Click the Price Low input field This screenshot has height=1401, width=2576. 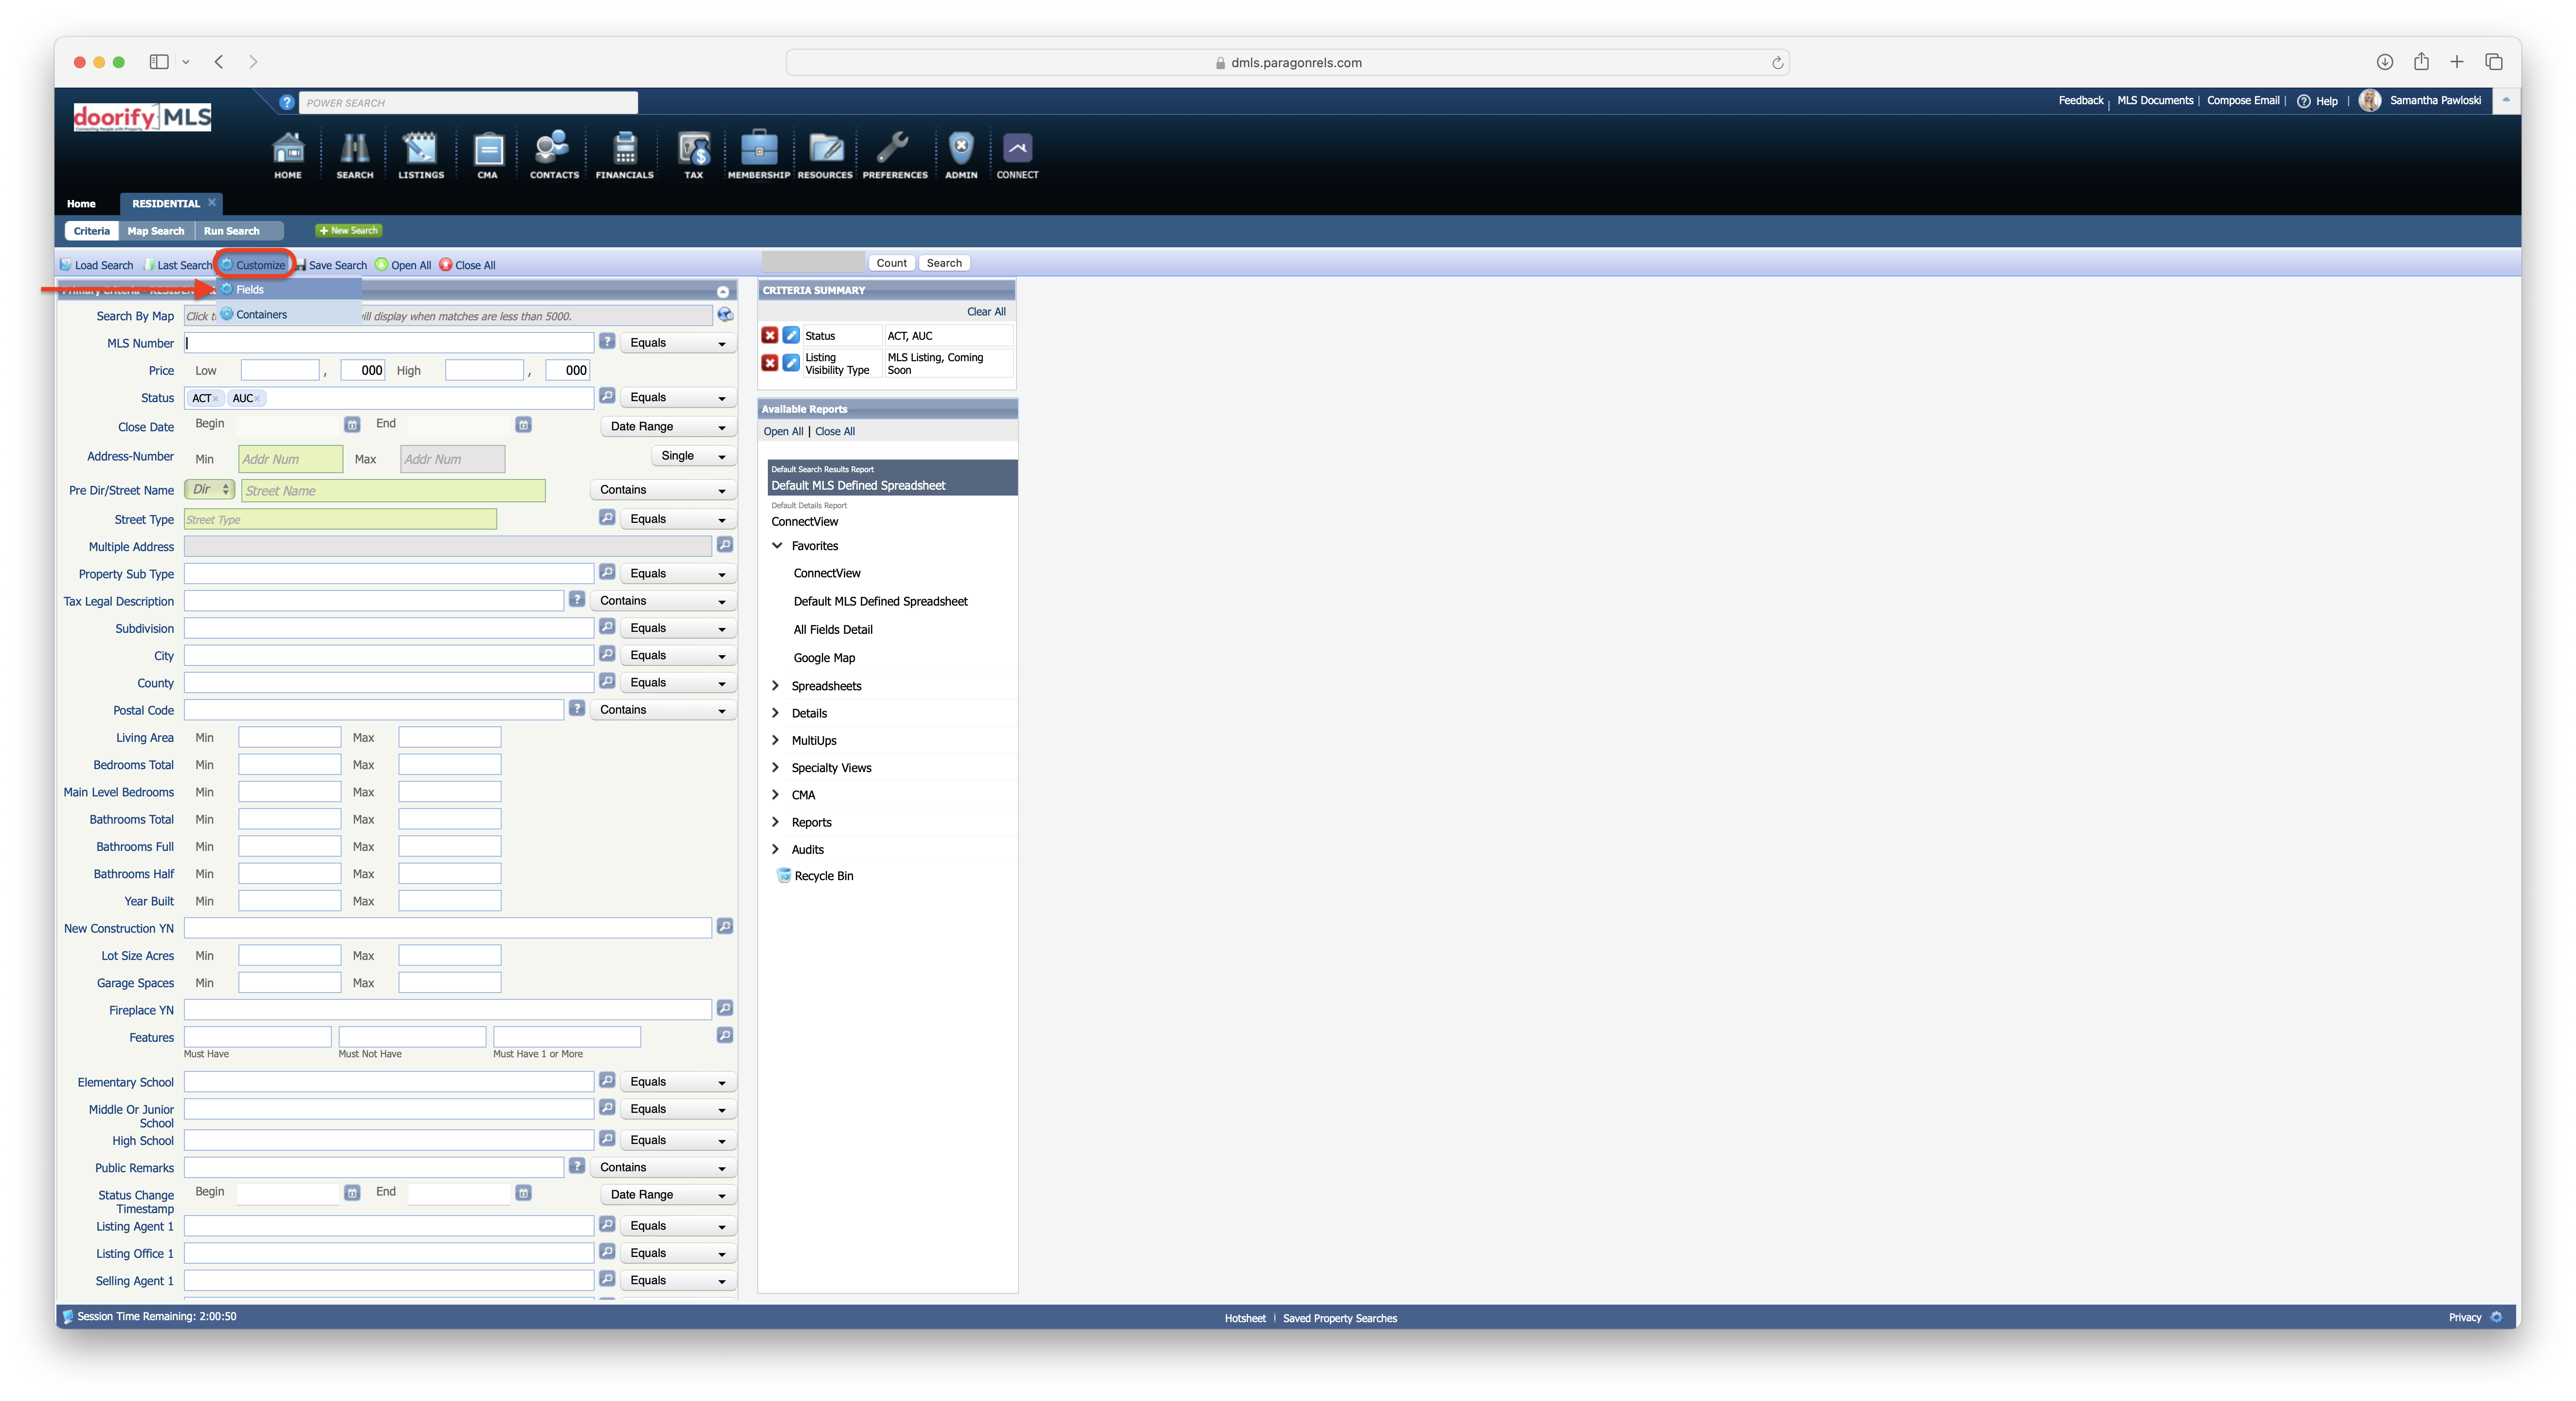pos(279,370)
